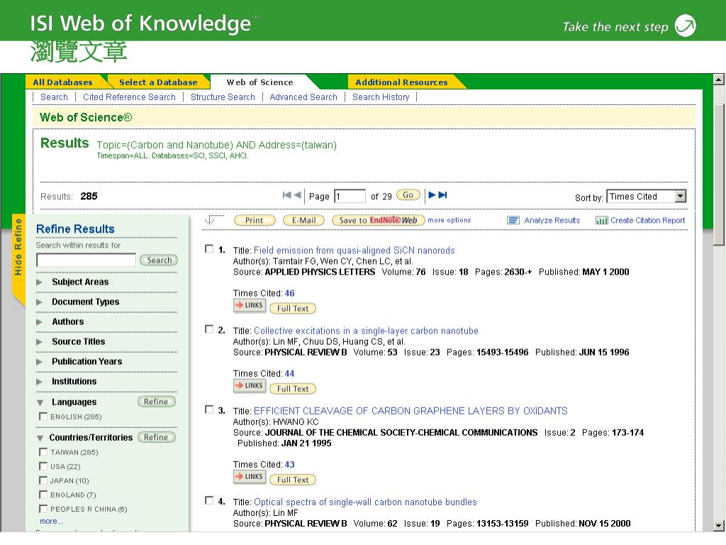This screenshot has height=545, width=726.
Task: Expand the Institutions refine section
Action: point(40,382)
